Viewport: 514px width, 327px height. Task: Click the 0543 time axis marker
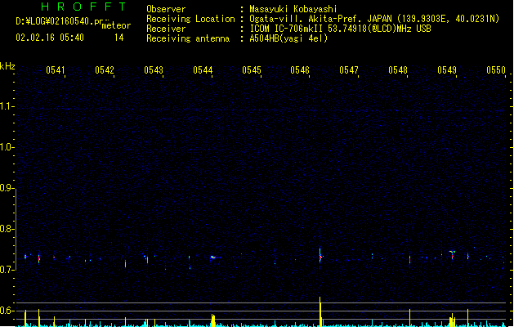pyautogui.click(x=154, y=70)
